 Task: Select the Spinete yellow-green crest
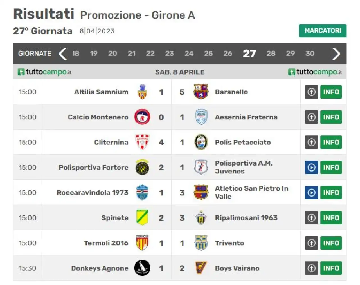(142, 217)
